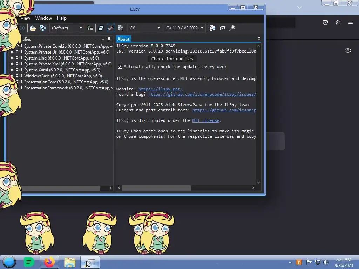The image size is (359, 269).
Task: Sort the assembly list by name
Action: 212,28
